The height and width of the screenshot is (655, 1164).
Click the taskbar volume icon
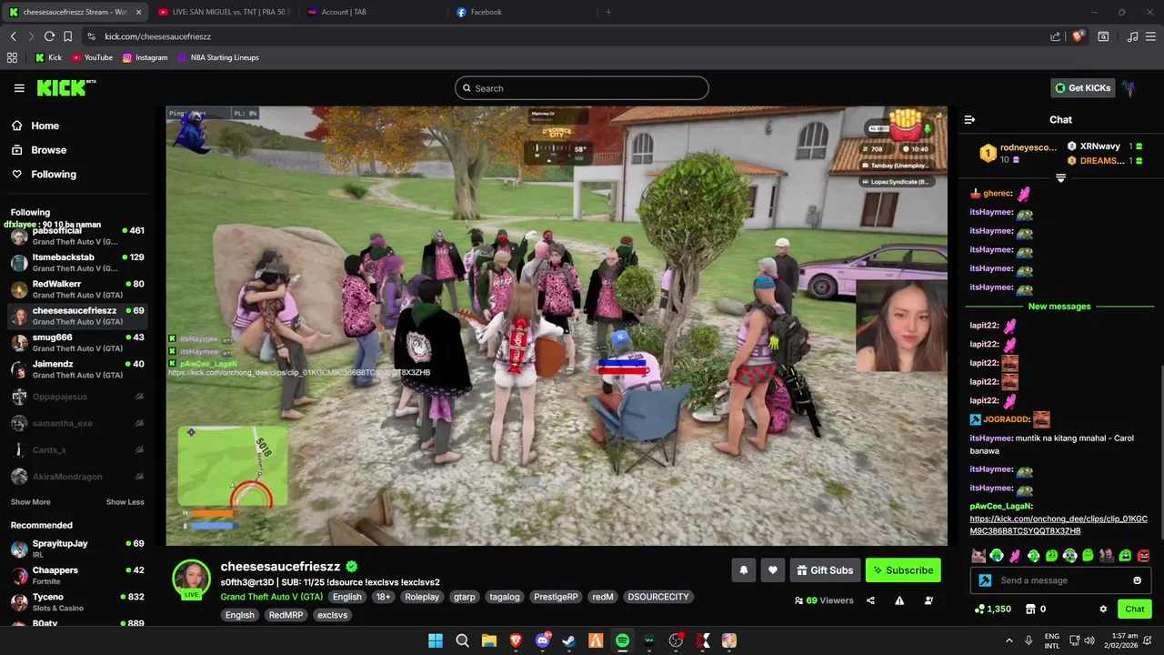click(1089, 640)
